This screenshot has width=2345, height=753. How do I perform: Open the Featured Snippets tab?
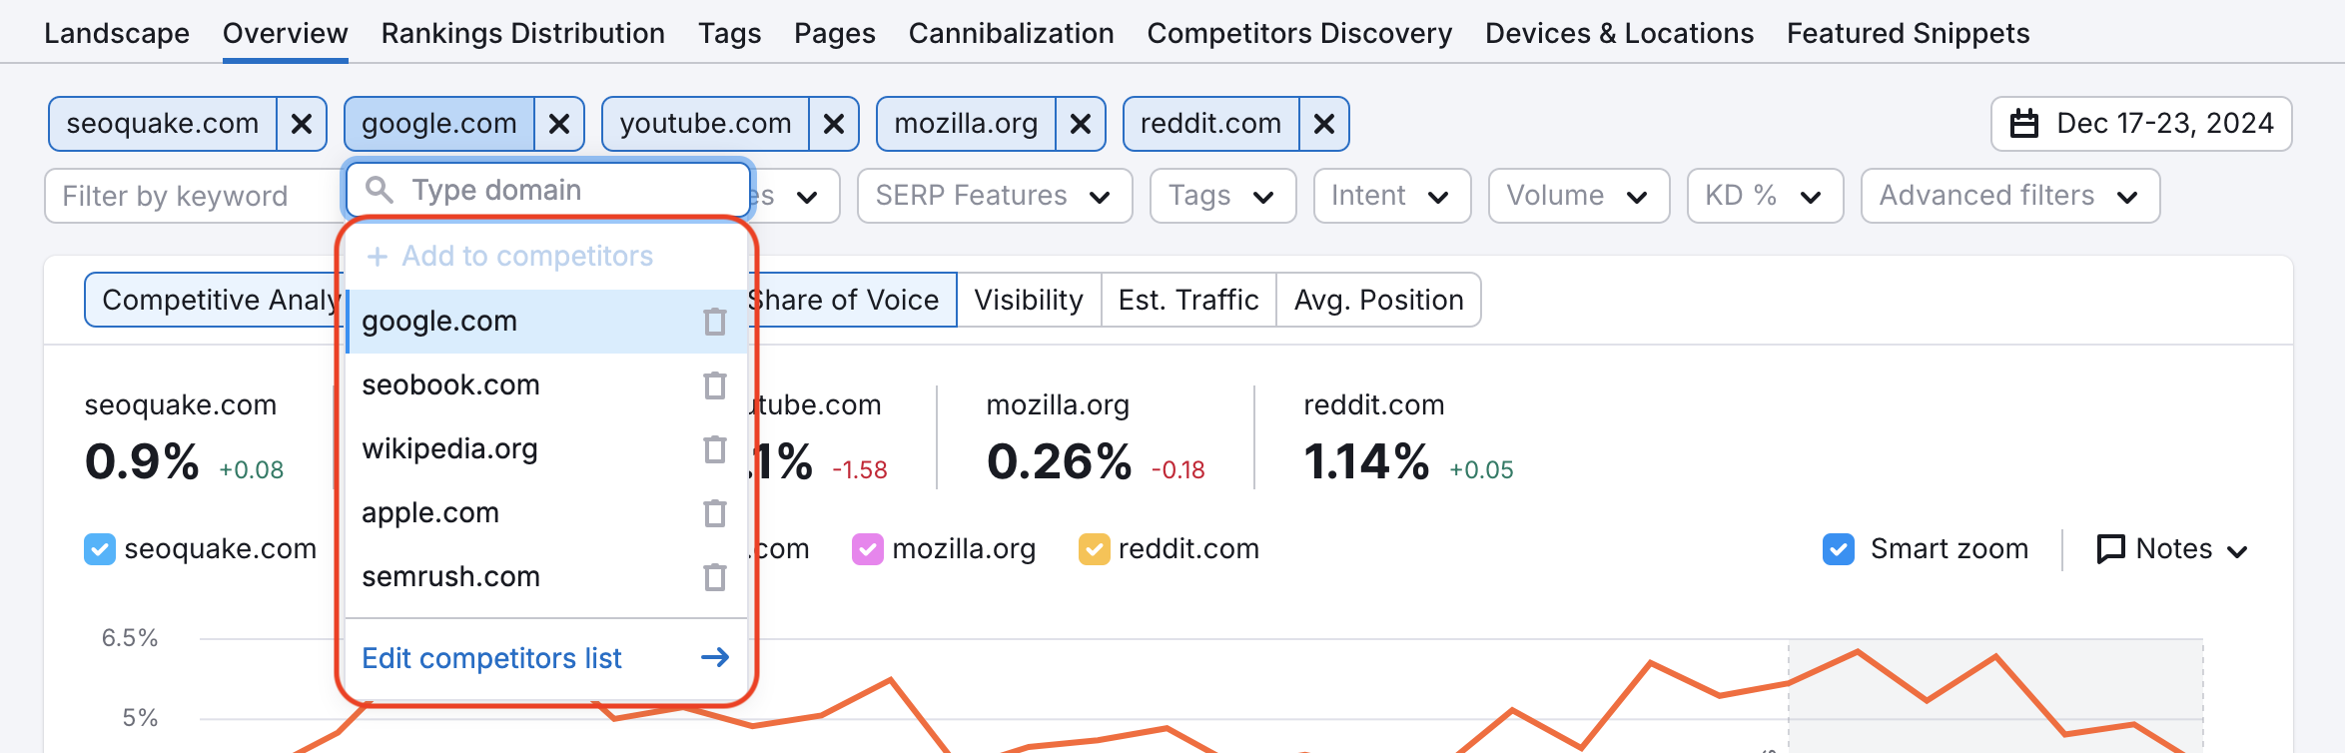1908,33
